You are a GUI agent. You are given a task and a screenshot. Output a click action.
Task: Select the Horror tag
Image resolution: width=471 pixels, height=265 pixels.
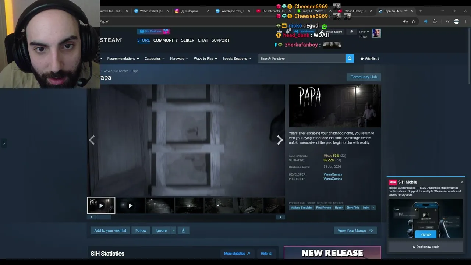click(339, 208)
